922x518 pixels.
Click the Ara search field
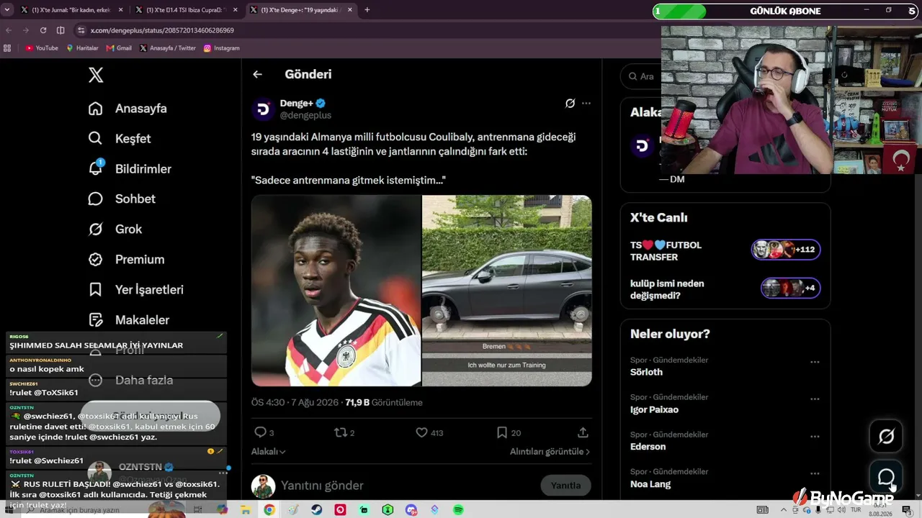641,76
